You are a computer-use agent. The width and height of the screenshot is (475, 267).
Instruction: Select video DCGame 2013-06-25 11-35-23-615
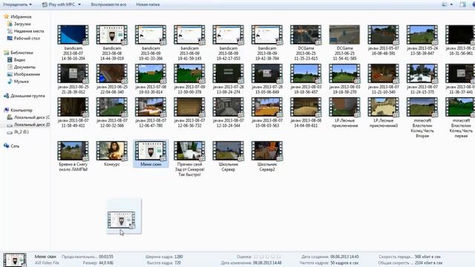pyautogui.click(x=306, y=43)
